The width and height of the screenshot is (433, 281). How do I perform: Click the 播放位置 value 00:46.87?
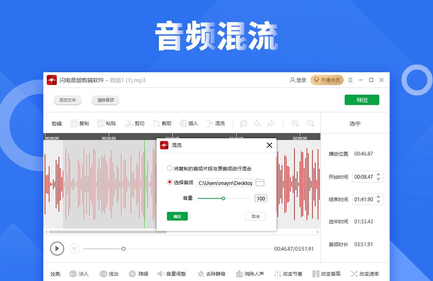pyautogui.click(x=364, y=153)
